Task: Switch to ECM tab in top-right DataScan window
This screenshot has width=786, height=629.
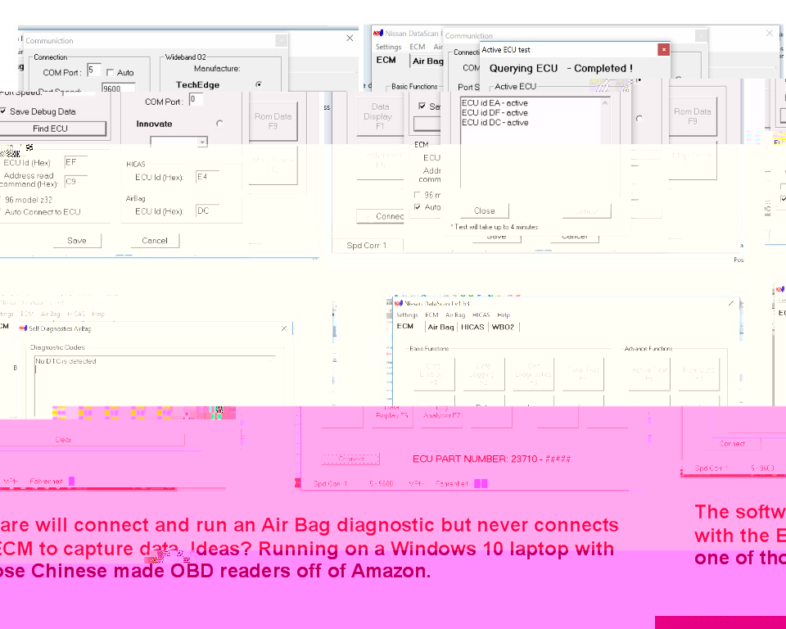Action: (386, 60)
